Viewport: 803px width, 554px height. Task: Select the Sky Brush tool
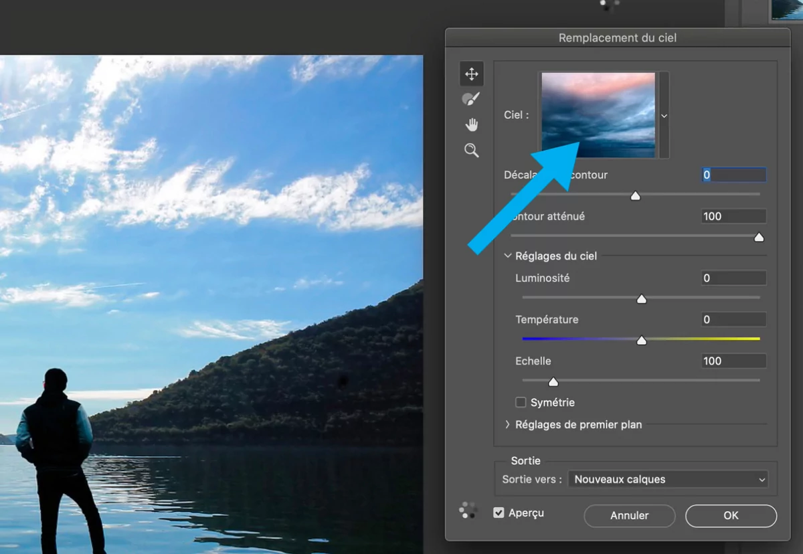[471, 100]
